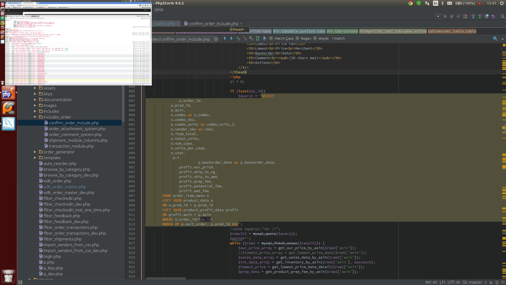Switch to the confirm_order_include.php tab
Viewport: 506px width, 285px height.
point(213,23)
